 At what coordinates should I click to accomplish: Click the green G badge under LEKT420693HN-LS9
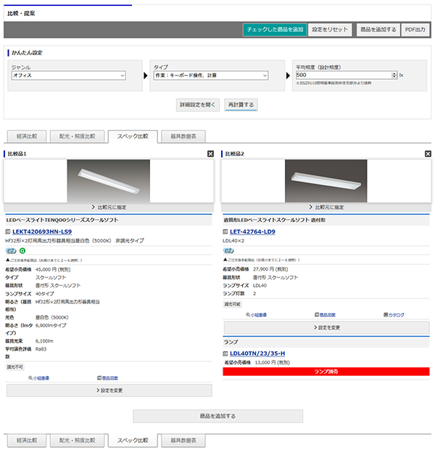pos(22,250)
